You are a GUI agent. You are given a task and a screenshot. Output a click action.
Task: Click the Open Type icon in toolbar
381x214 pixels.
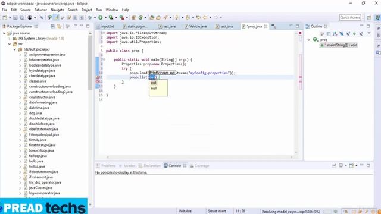pyautogui.click(x=152, y=17)
